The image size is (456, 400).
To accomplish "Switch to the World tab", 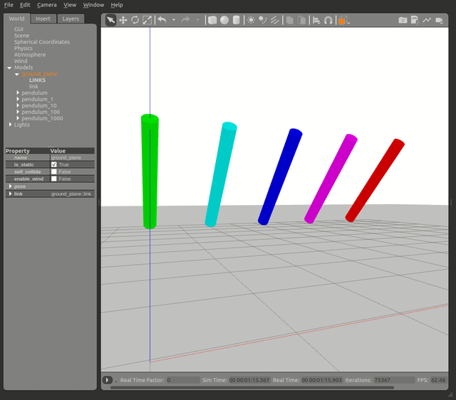I will [16, 19].
